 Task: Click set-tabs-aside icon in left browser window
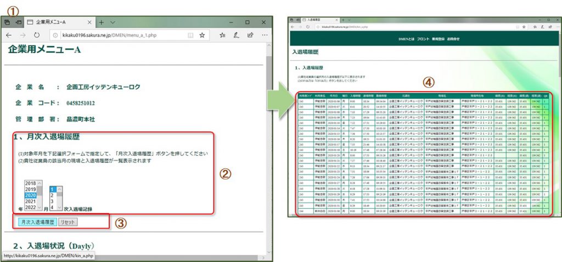coord(18,22)
